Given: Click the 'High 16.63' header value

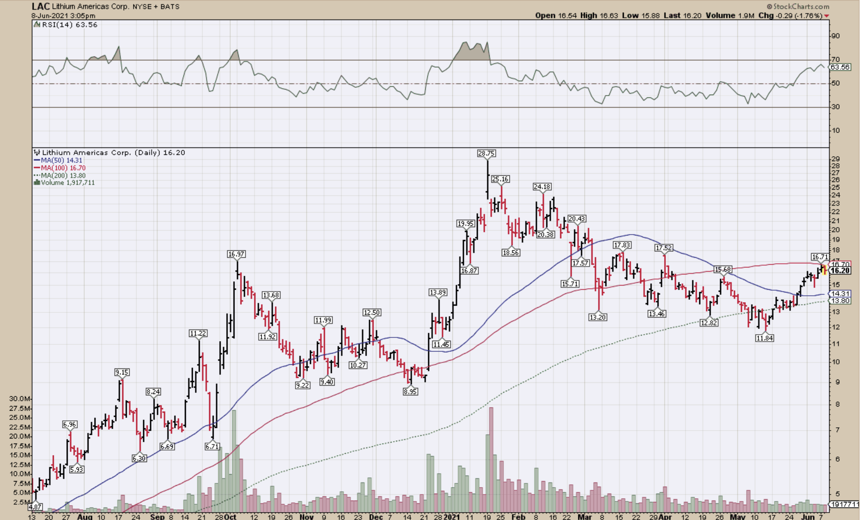Looking at the screenshot, I should [x=599, y=15].
